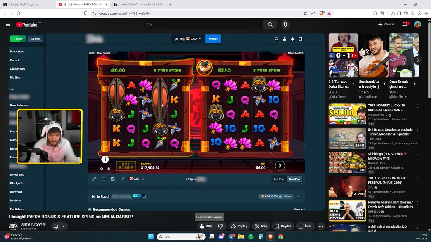
Task: Switch to the Stake Online Casino tab
Action: (138, 4)
